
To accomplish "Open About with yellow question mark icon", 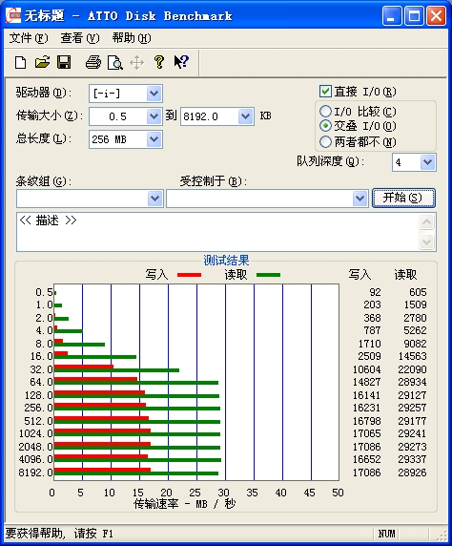I will [159, 62].
